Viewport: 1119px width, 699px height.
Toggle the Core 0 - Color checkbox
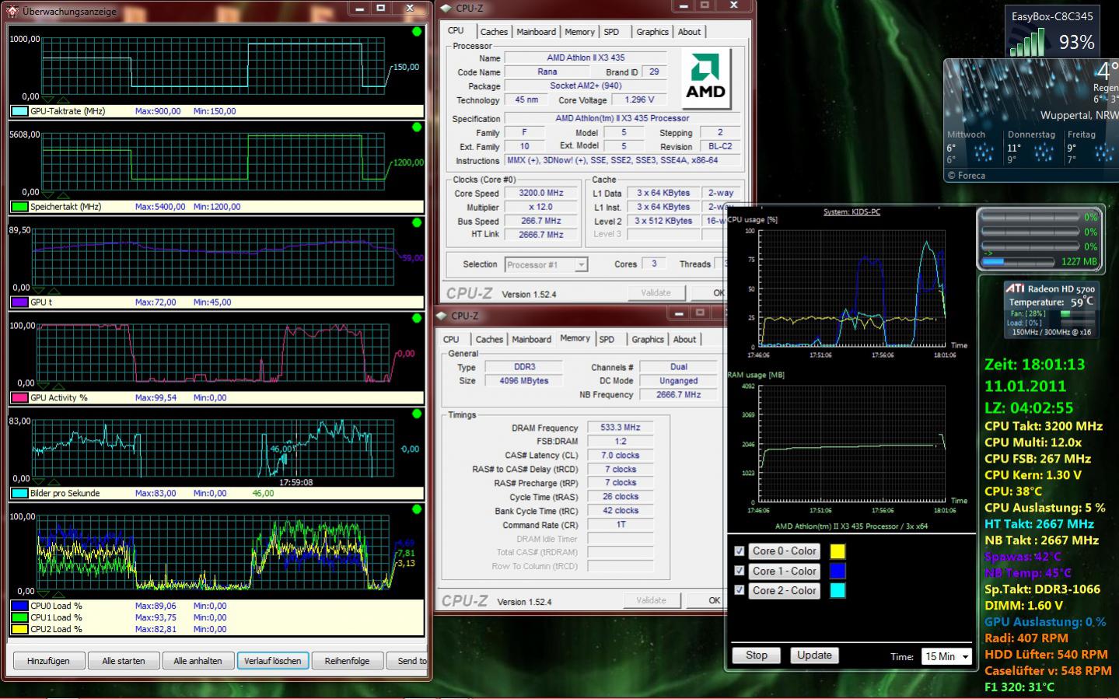(740, 551)
